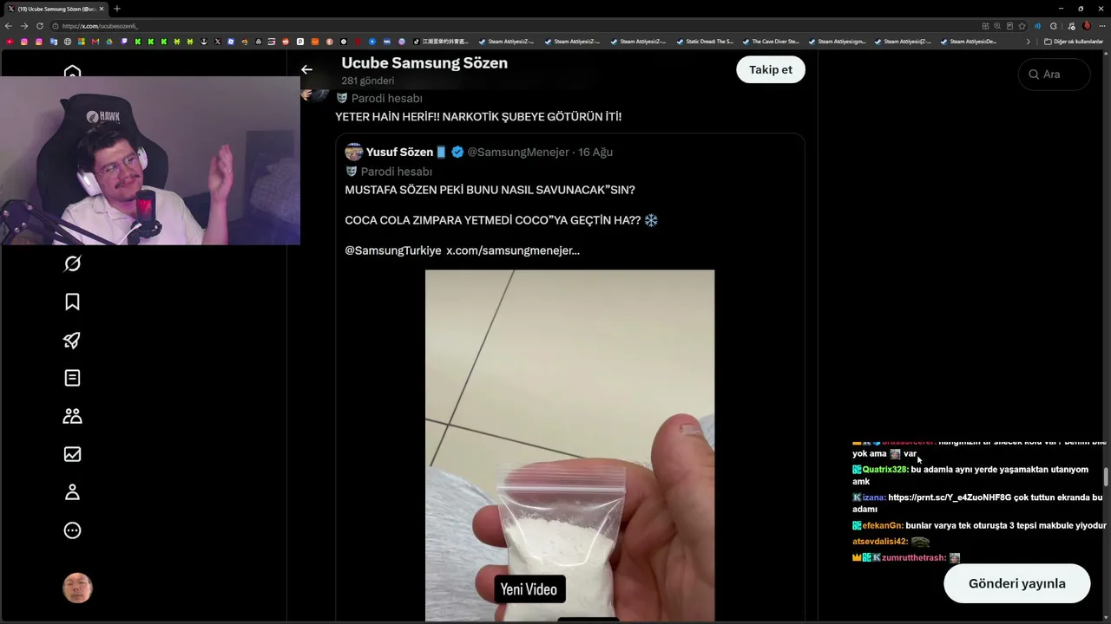Click the Takip et button
Viewport: 1111px width, 624px height.
pyautogui.click(x=771, y=69)
